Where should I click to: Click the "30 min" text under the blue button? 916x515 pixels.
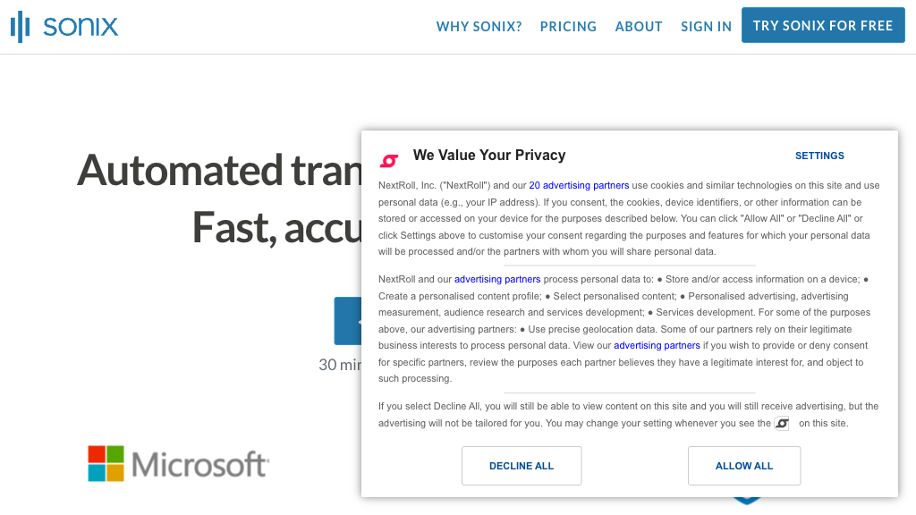tap(340, 365)
